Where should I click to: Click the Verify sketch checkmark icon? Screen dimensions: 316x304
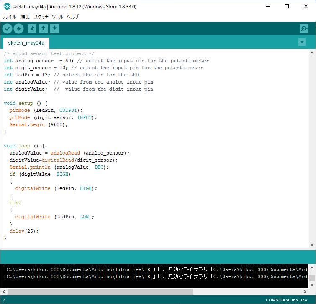(x=8, y=28)
